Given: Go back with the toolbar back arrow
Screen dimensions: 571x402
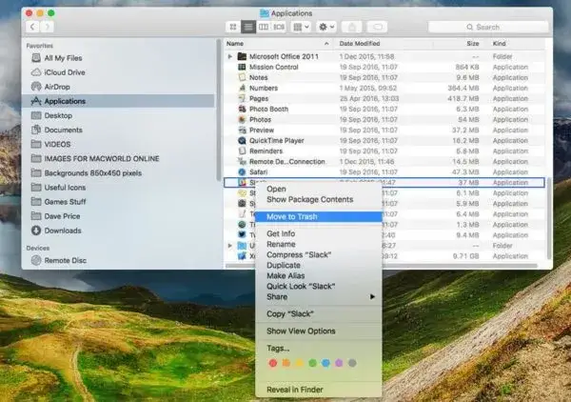Looking at the screenshot, I should click(x=32, y=27).
